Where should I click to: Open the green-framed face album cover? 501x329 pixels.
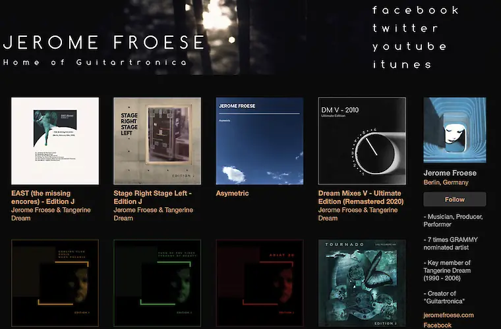(157, 283)
